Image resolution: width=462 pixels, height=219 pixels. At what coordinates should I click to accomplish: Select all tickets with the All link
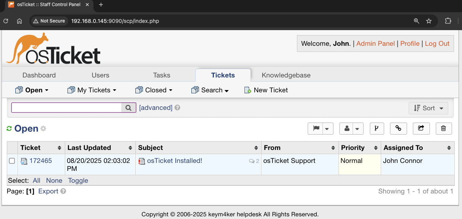37,180
